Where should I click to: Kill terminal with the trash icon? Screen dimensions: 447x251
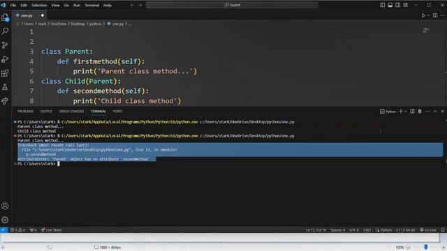[x=420, y=112]
